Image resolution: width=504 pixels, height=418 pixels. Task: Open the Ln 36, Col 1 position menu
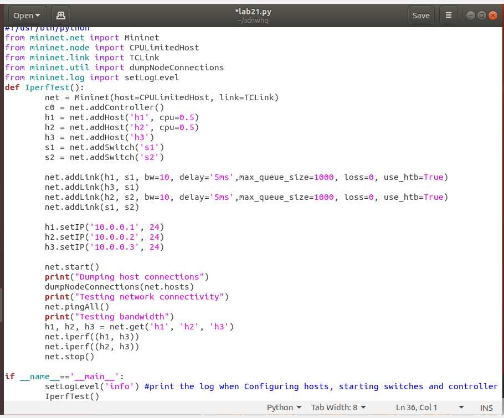430,407
